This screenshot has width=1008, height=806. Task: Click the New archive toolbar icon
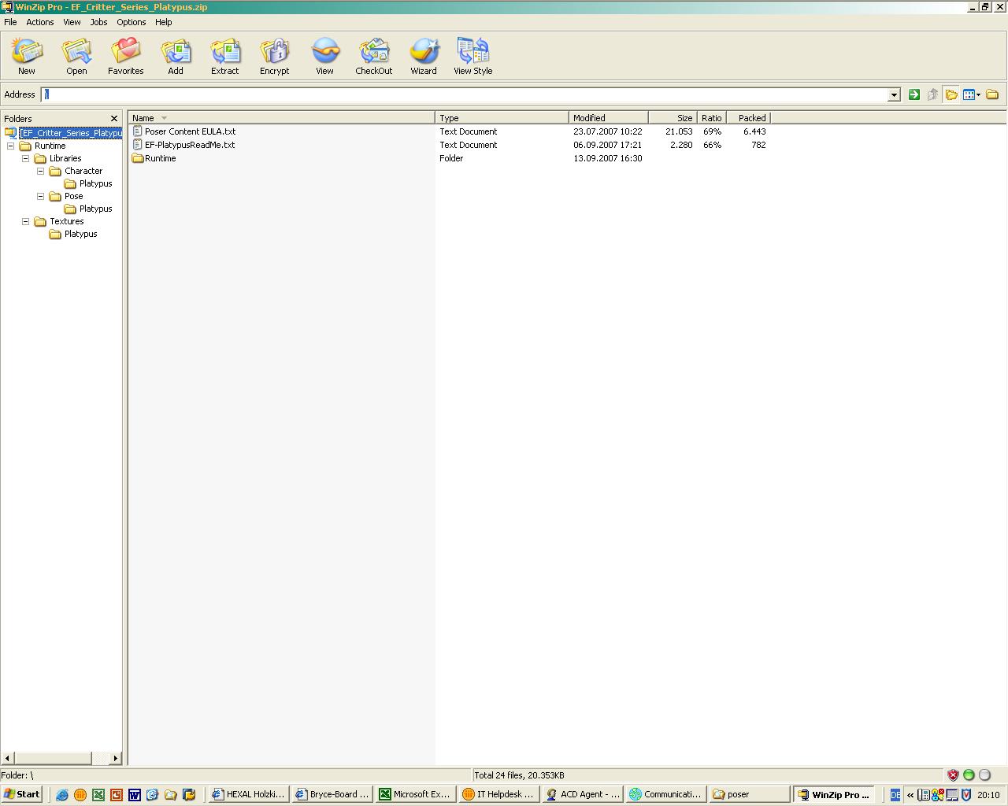27,56
